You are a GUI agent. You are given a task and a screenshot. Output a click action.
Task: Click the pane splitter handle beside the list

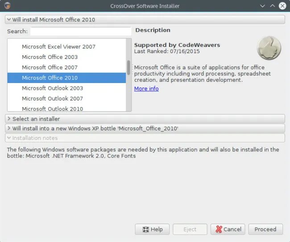pos(133,70)
